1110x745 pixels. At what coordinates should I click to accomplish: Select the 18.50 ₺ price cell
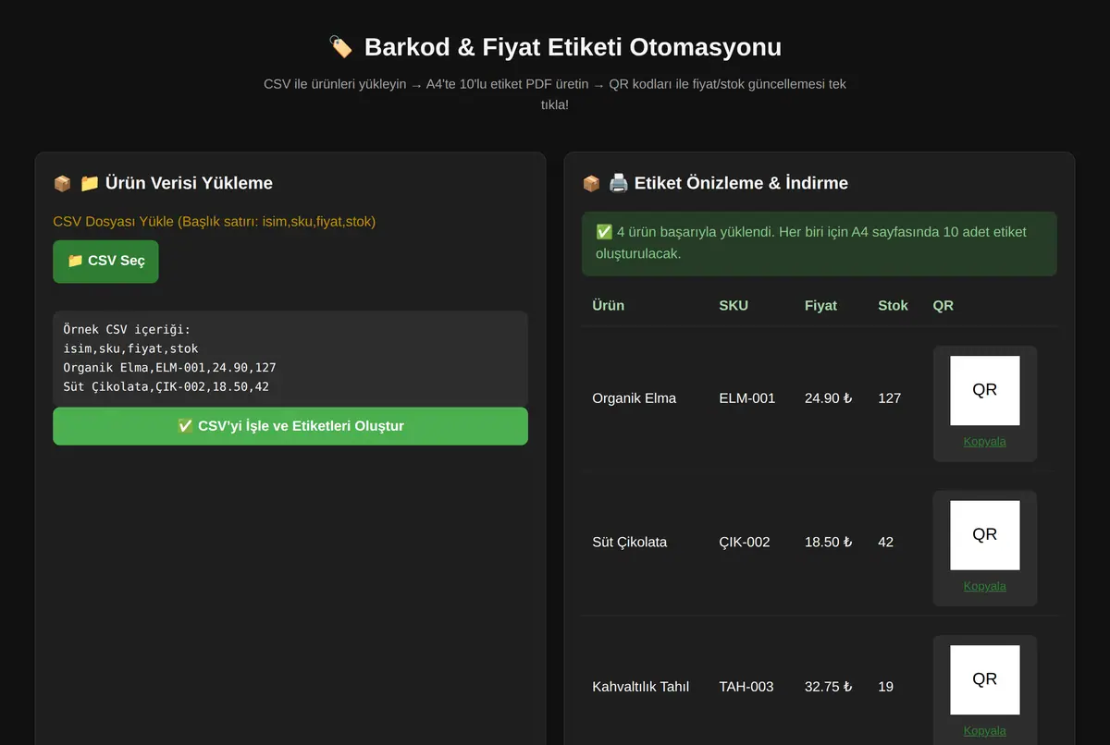click(828, 543)
